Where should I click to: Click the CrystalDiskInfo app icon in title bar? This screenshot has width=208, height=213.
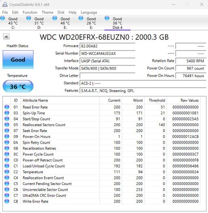[x=5, y=4]
